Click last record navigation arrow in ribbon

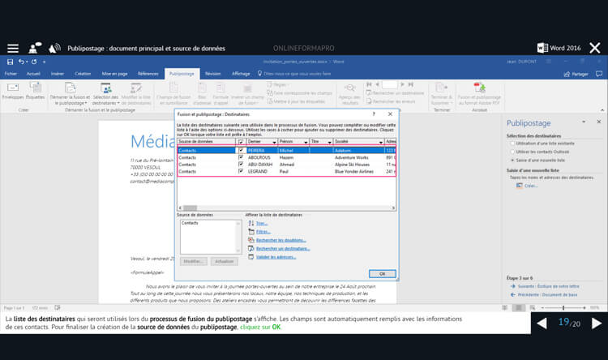click(411, 84)
